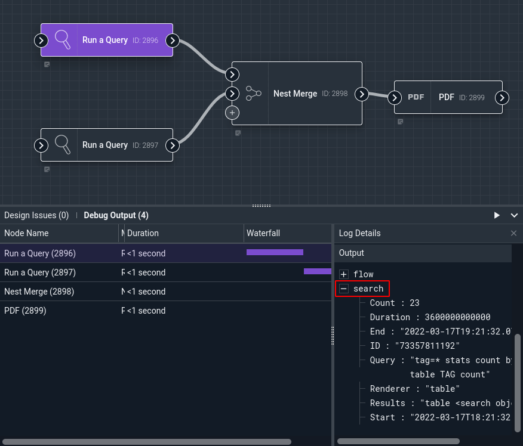Close the Log Details panel
The image size is (523, 446).
coord(513,233)
